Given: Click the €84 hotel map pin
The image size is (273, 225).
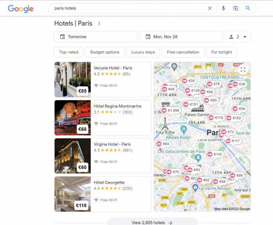Looking at the screenshot, I should 163,144.
